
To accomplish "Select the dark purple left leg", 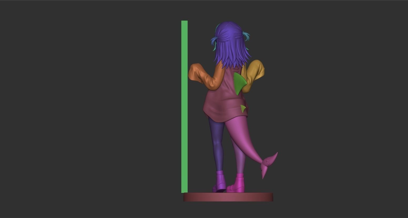I will click(x=217, y=144).
